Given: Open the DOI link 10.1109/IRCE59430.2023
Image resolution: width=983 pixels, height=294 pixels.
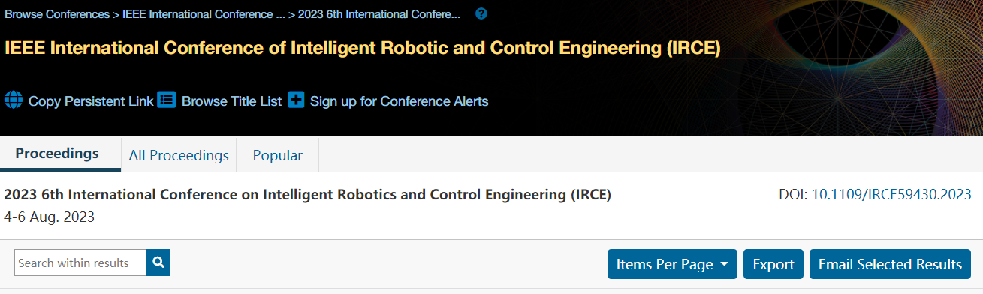Looking at the screenshot, I should click(891, 195).
